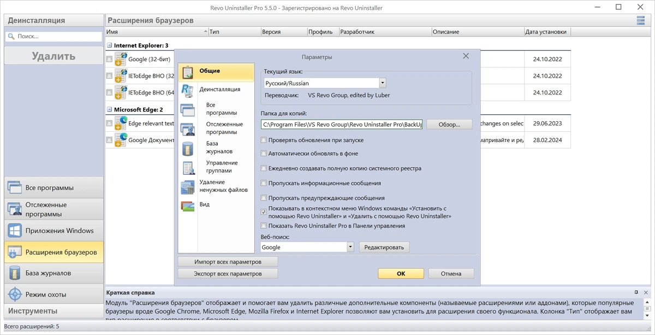Click the Редактировать button
The image size is (655, 335).
tap(384, 247)
